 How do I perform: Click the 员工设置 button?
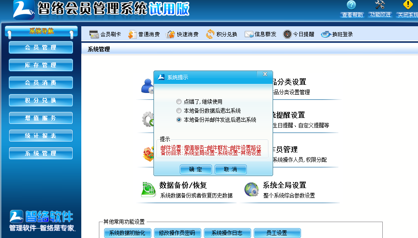click(x=277, y=233)
